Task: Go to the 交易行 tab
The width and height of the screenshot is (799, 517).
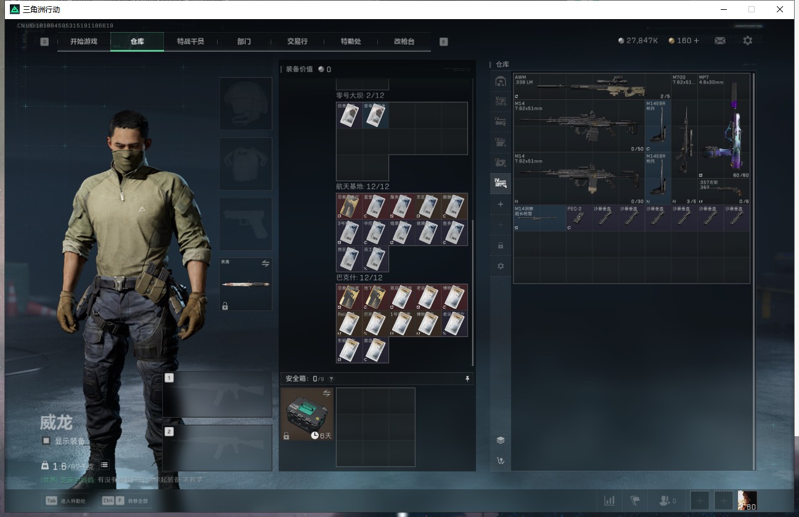Action: pos(297,41)
